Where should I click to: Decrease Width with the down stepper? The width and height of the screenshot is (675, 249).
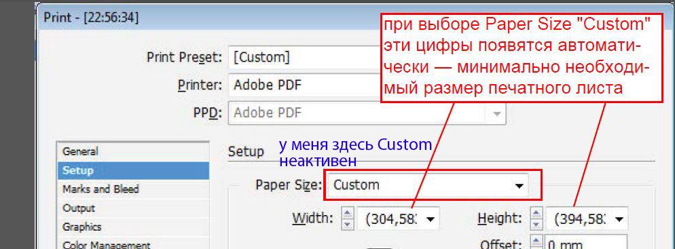point(348,225)
